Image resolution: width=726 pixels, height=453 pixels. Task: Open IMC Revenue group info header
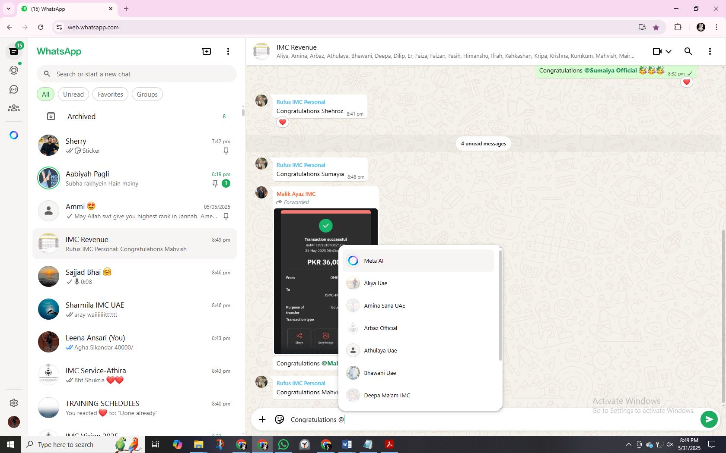[x=445, y=51]
